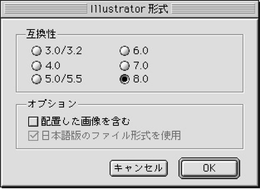Pick the 6.0 compatibility radio button
This screenshot has width=260, height=189.
click(x=125, y=51)
